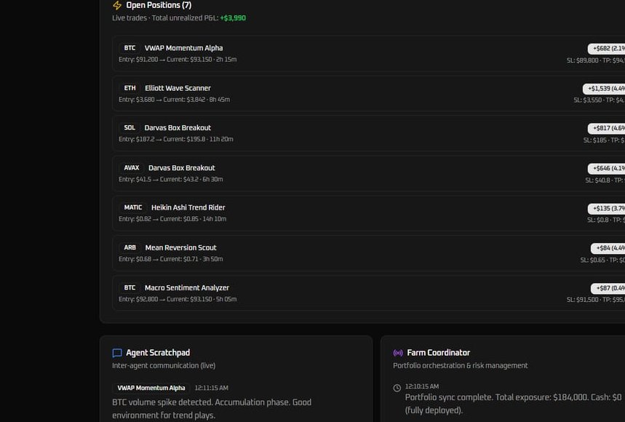The height and width of the screenshot is (422, 625).
Task: Click the clock icon beside 12:10:15 AM
Action: [397, 388]
